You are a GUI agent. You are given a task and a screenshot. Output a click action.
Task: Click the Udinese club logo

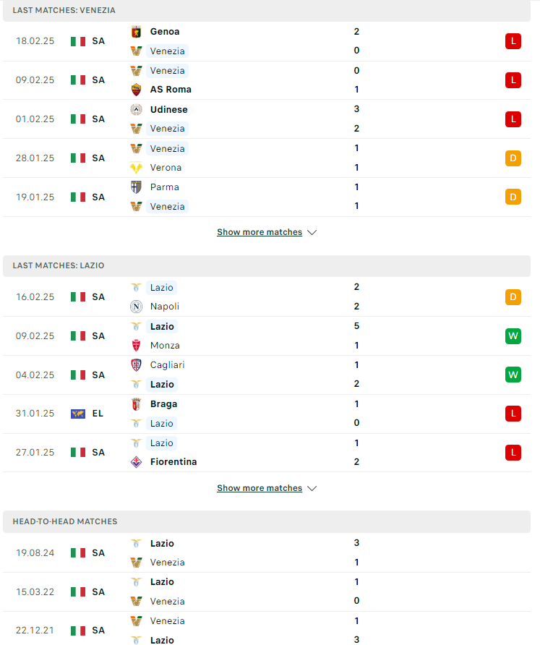(x=136, y=109)
